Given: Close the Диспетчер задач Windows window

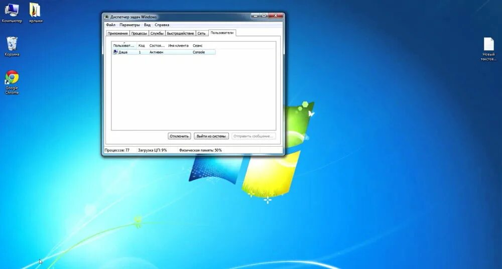Looking at the screenshot, I should 275,15.
